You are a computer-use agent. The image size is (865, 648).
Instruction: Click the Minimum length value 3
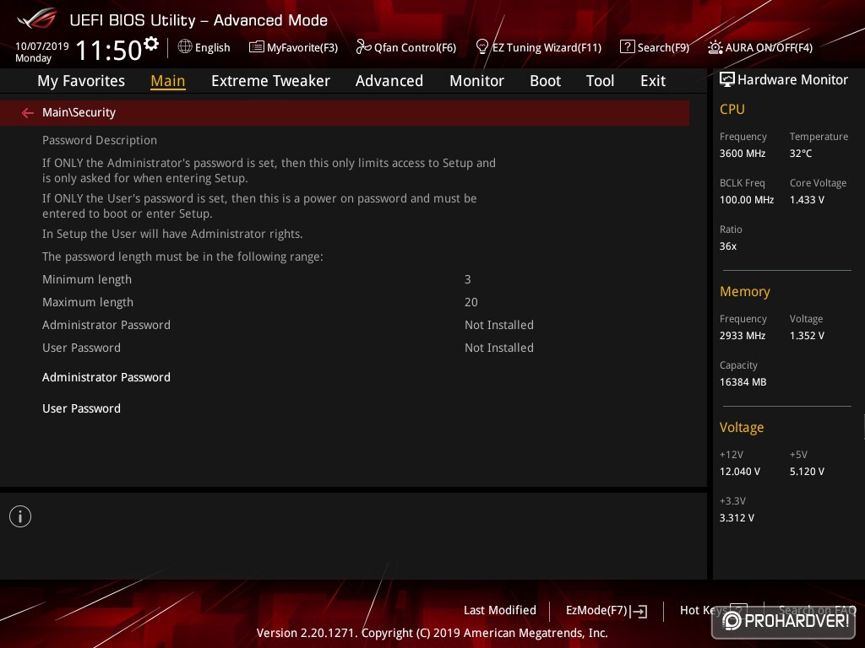click(x=467, y=279)
